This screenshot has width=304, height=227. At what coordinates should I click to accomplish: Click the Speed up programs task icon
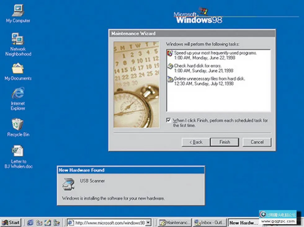(170, 53)
